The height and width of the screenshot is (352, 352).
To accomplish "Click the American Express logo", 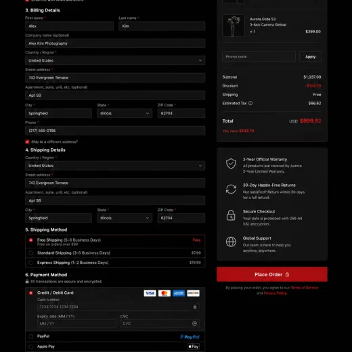I will point(179,293).
